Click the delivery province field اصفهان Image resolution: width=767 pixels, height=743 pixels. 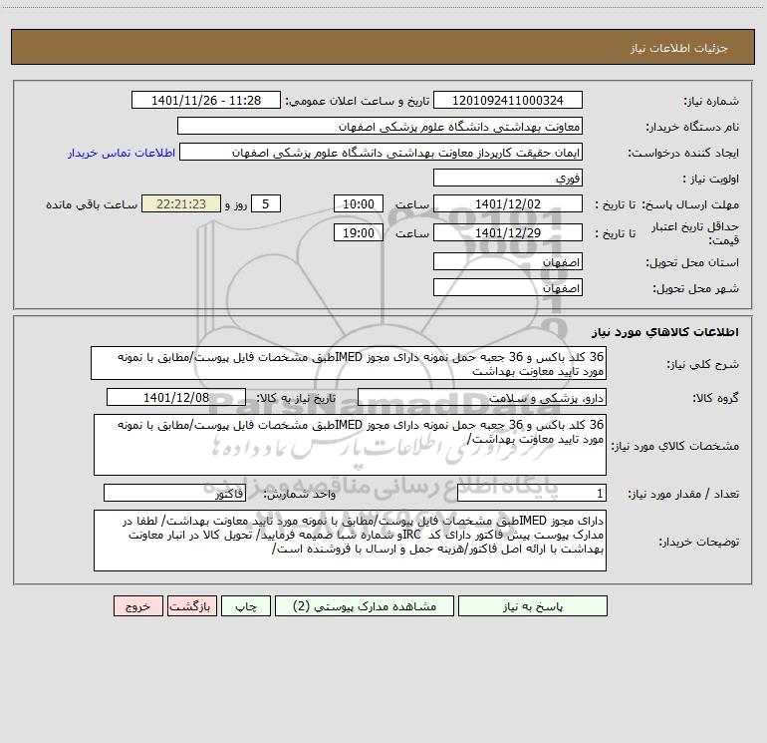coord(508,261)
